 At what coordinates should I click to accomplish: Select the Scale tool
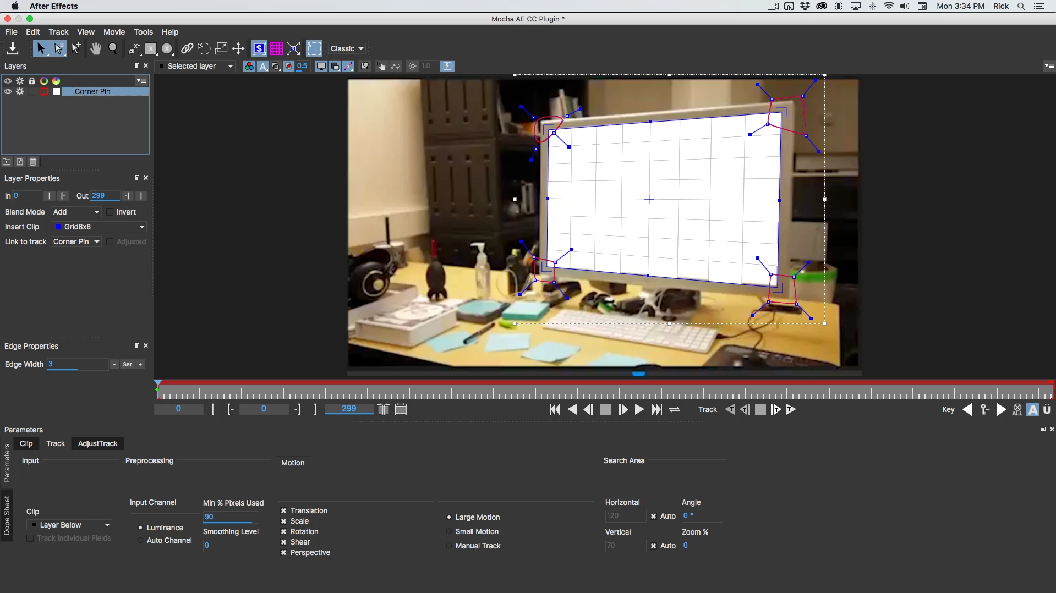coord(221,48)
